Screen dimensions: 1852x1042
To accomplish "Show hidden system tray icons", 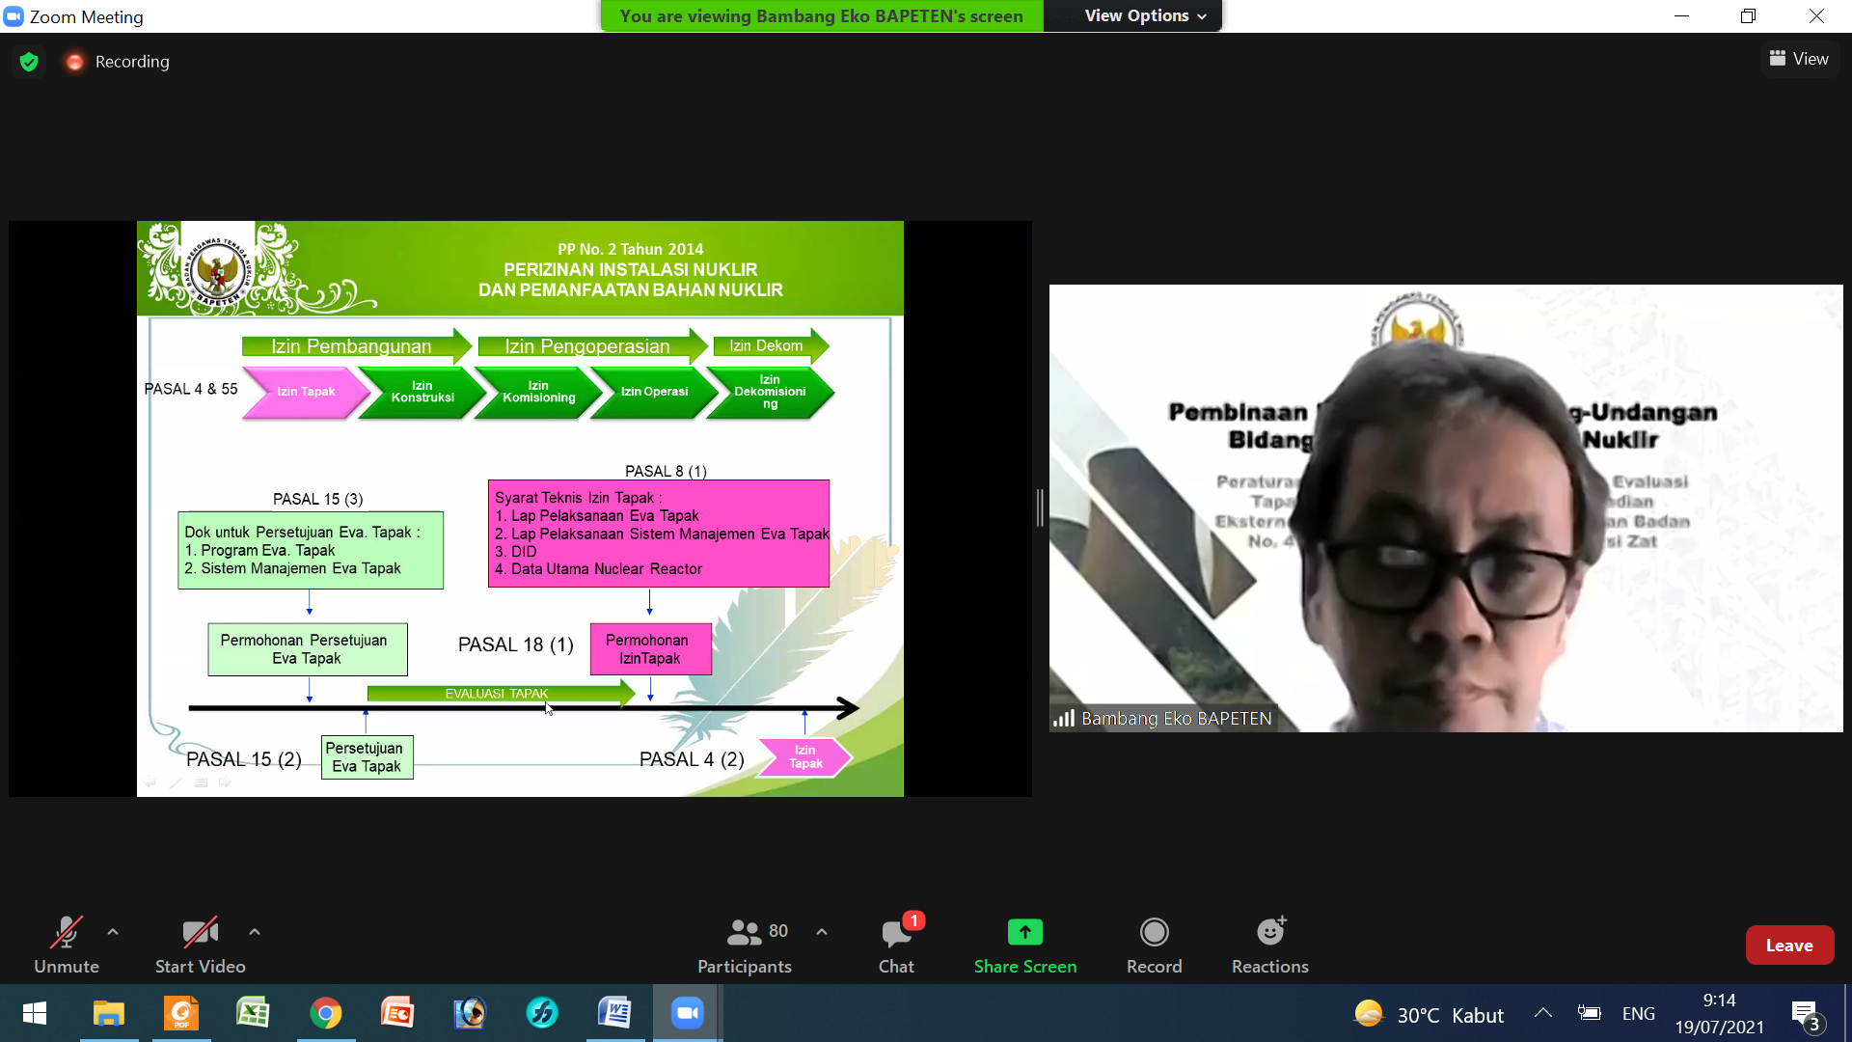I will pos(1543,1013).
